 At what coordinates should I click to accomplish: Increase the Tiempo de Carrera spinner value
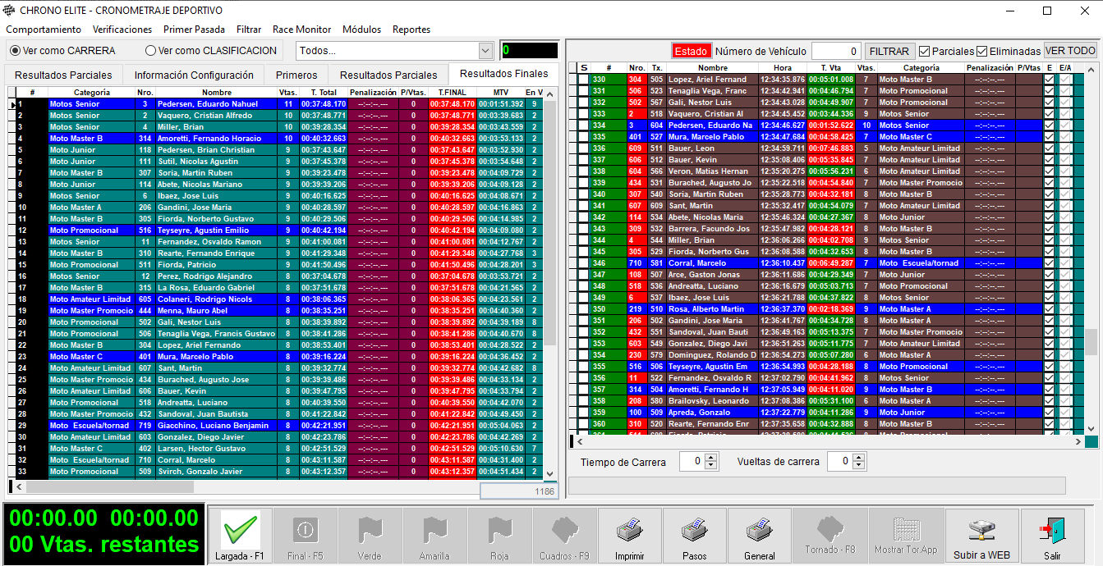pos(711,457)
